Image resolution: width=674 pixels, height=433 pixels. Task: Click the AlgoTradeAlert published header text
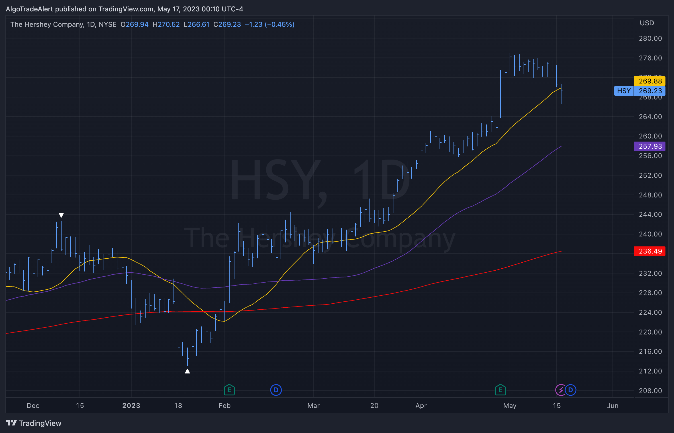(124, 9)
